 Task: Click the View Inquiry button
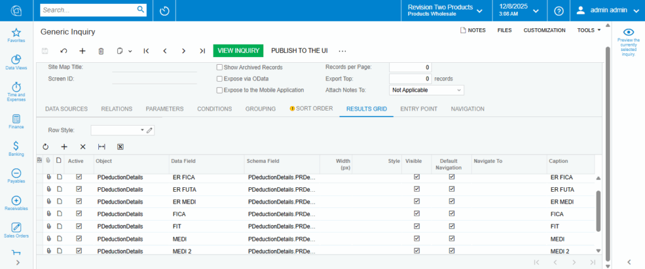coord(238,51)
